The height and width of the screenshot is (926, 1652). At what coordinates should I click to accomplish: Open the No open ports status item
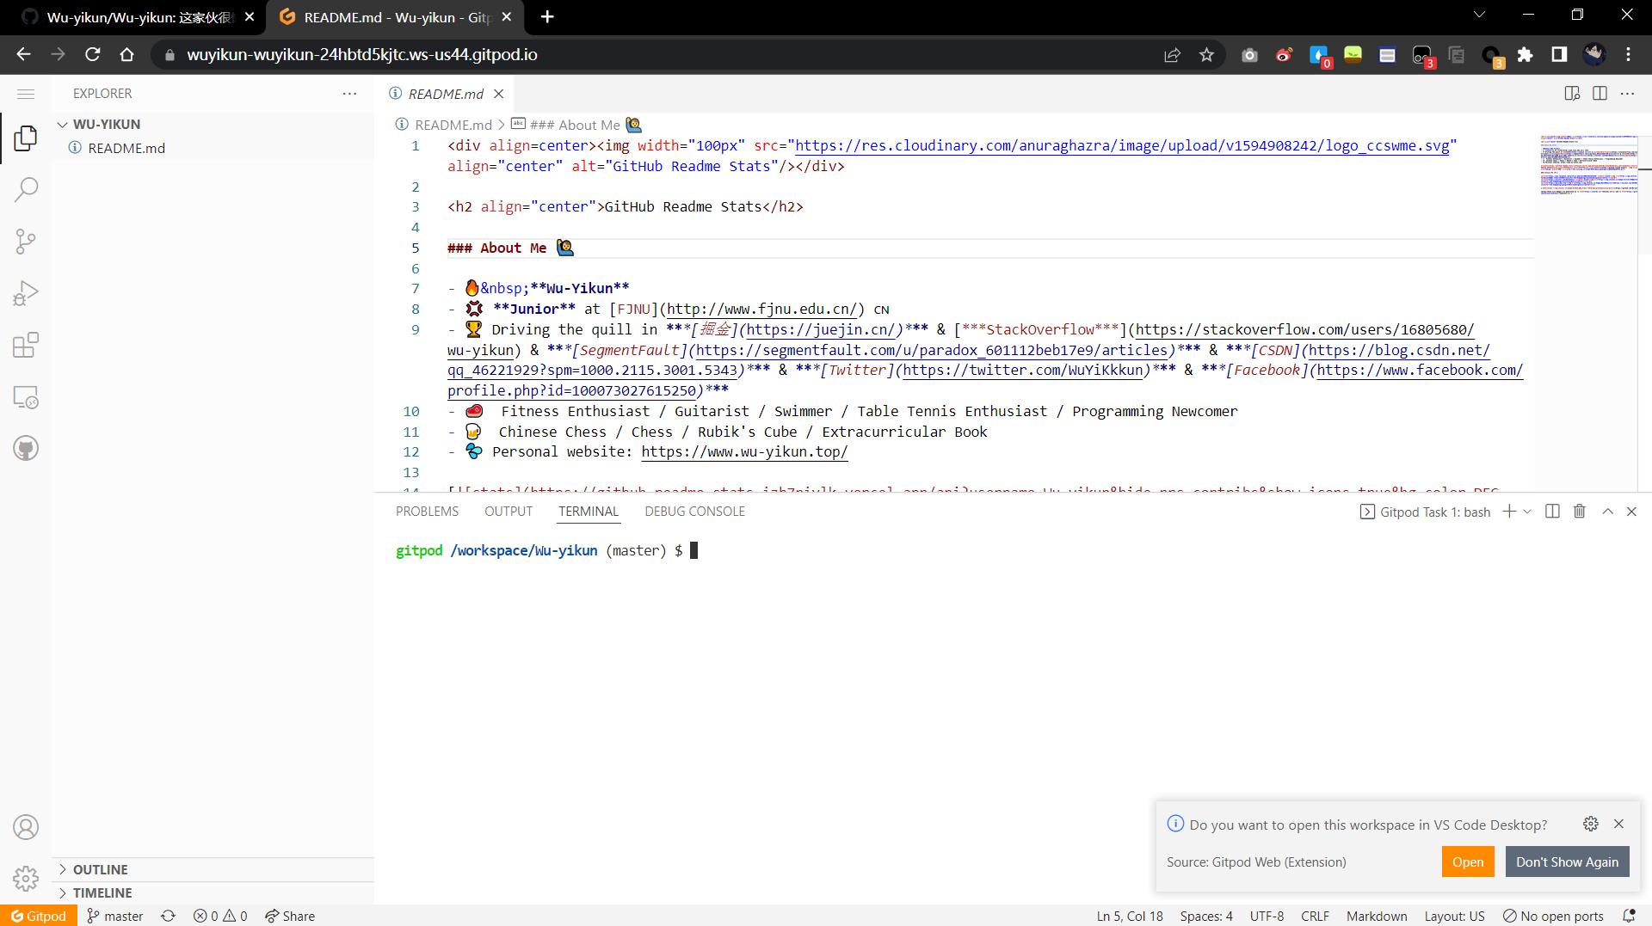click(x=1552, y=916)
